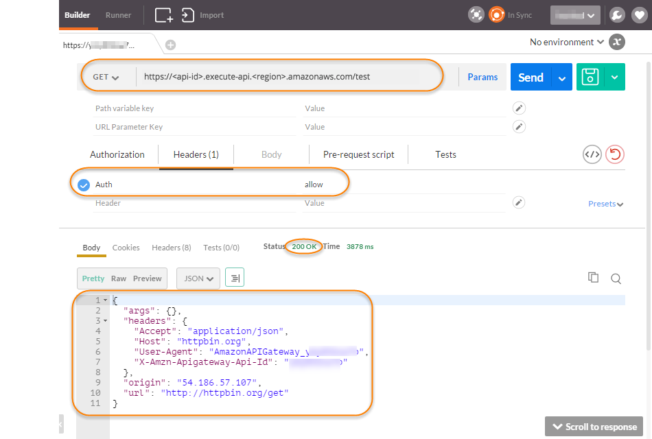
Task: Open the Cookies response tab
Action: [x=126, y=247]
